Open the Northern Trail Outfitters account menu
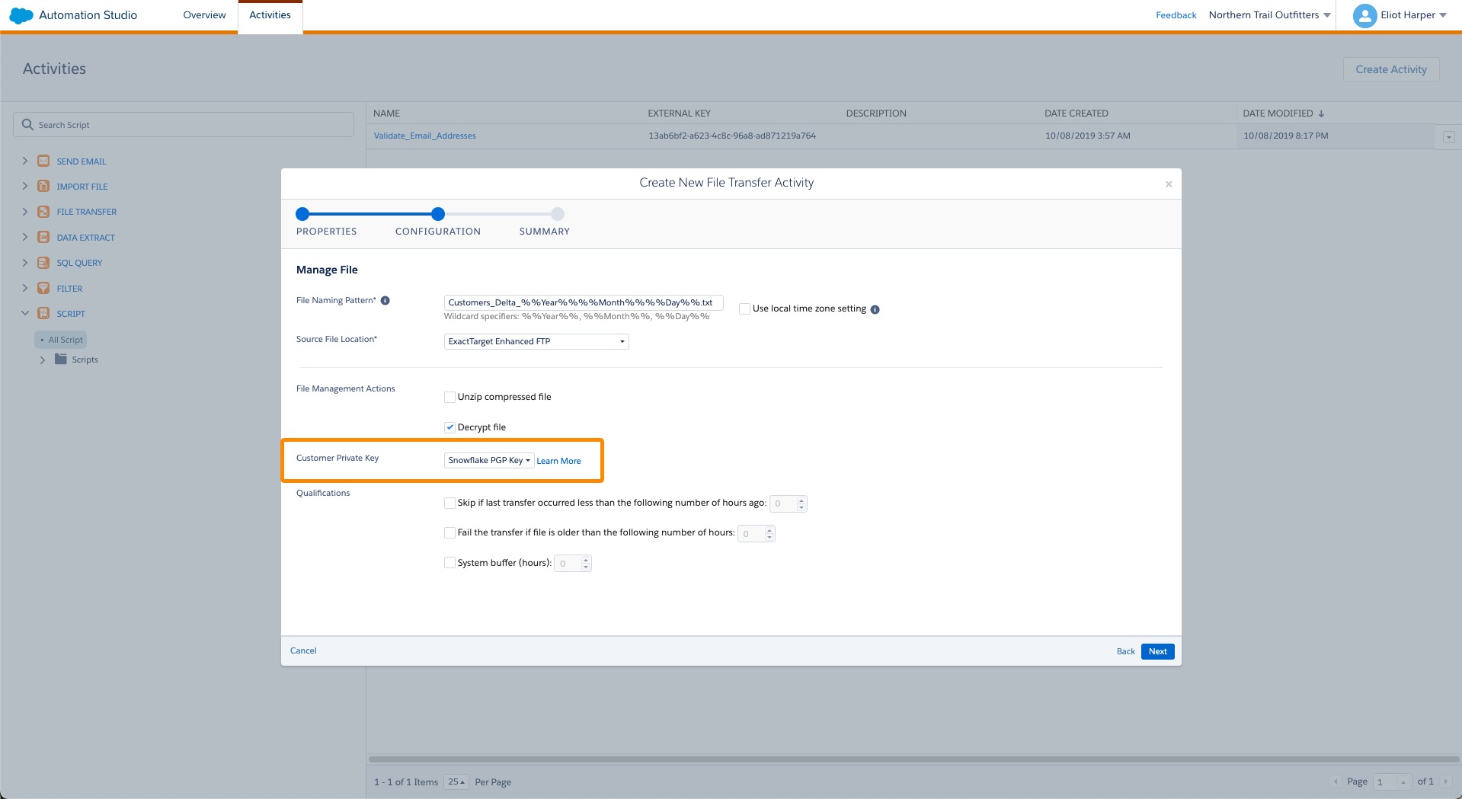Viewport: 1462px width, 799px height. pyautogui.click(x=1269, y=15)
